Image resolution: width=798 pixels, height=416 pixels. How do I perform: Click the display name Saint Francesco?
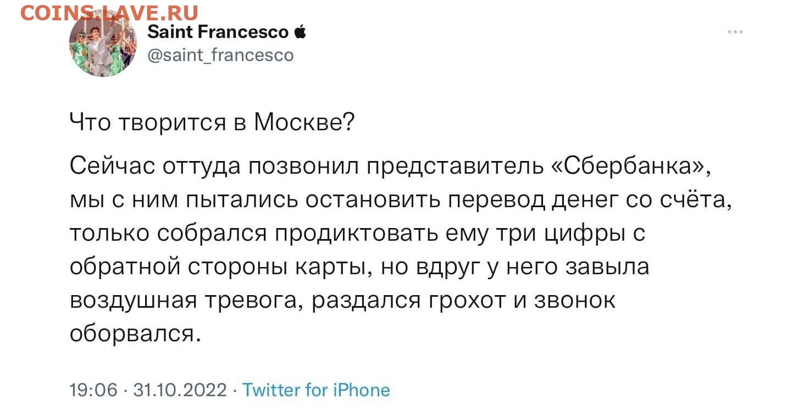218,32
